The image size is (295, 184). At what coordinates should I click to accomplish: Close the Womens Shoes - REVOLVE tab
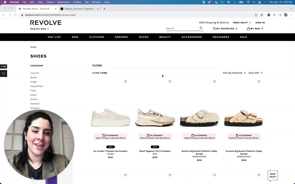[x=56, y=9]
